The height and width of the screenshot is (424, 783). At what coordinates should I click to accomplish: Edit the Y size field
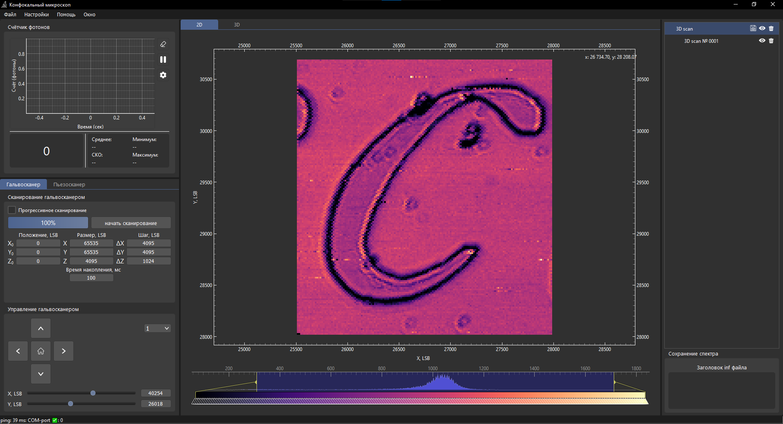tap(91, 252)
